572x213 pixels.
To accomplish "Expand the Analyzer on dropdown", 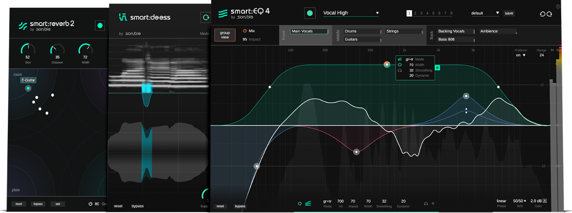I will (x=521, y=55).
